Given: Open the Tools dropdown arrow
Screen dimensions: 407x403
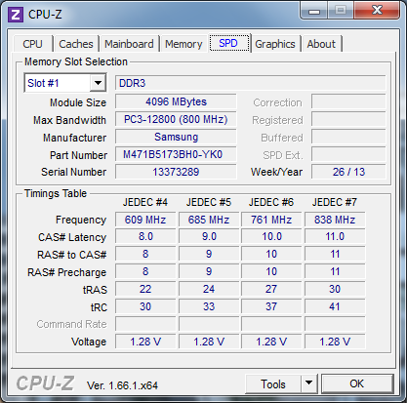Looking at the screenshot, I should [309, 383].
